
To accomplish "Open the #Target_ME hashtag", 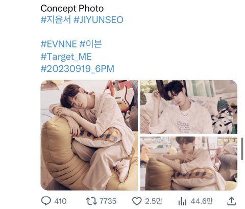I will tap(66, 57).
